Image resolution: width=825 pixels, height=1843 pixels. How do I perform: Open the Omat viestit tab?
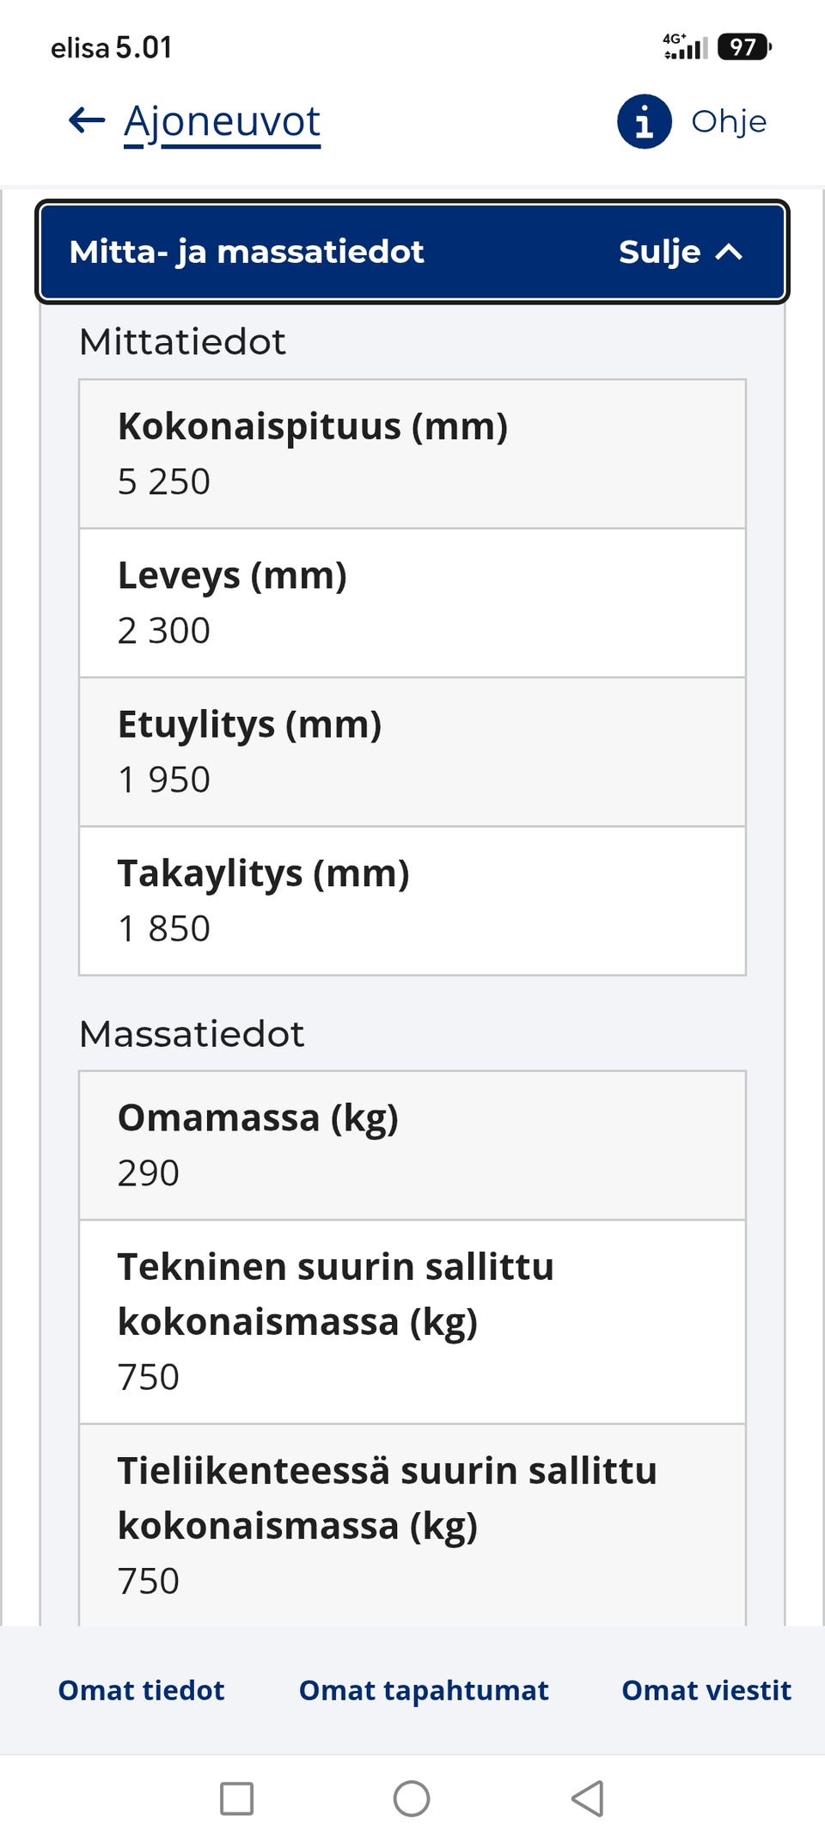(x=706, y=1690)
